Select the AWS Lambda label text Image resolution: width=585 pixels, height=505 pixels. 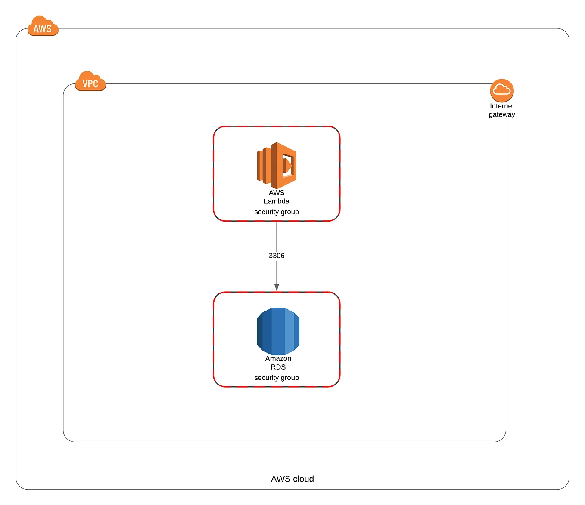point(277,197)
